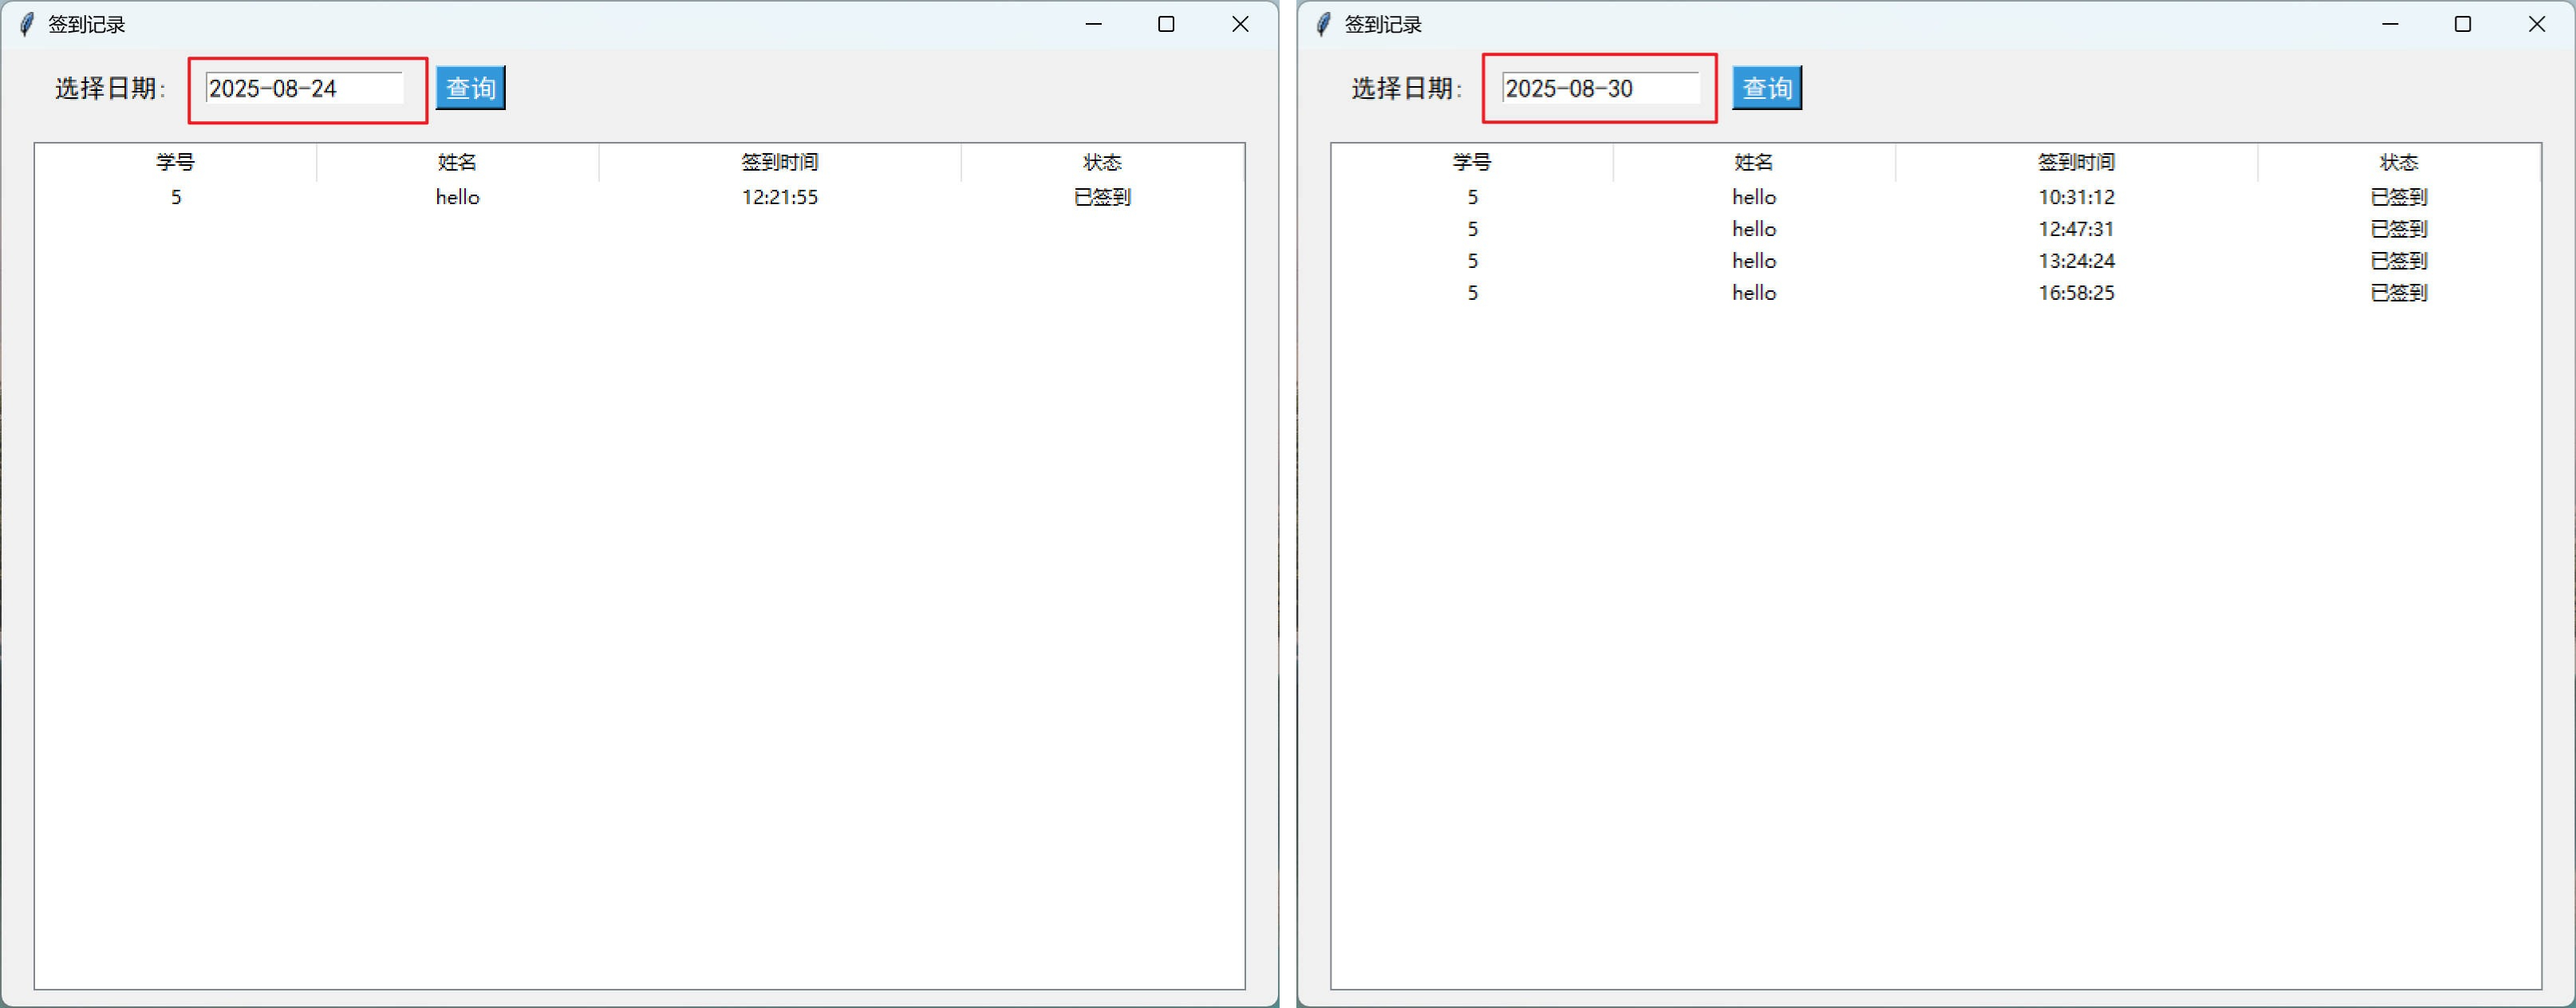Click 查询 button in left window
Viewport: 2576px width, 1008px height.
(470, 88)
